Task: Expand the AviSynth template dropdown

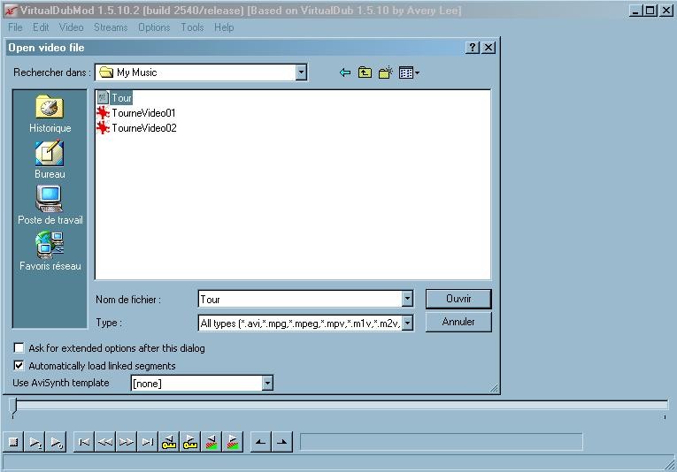Action: (x=267, y=383)
